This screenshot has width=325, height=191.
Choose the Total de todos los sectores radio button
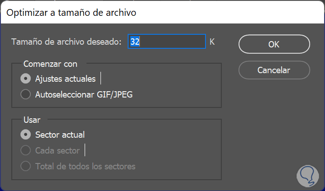(26, 167)
